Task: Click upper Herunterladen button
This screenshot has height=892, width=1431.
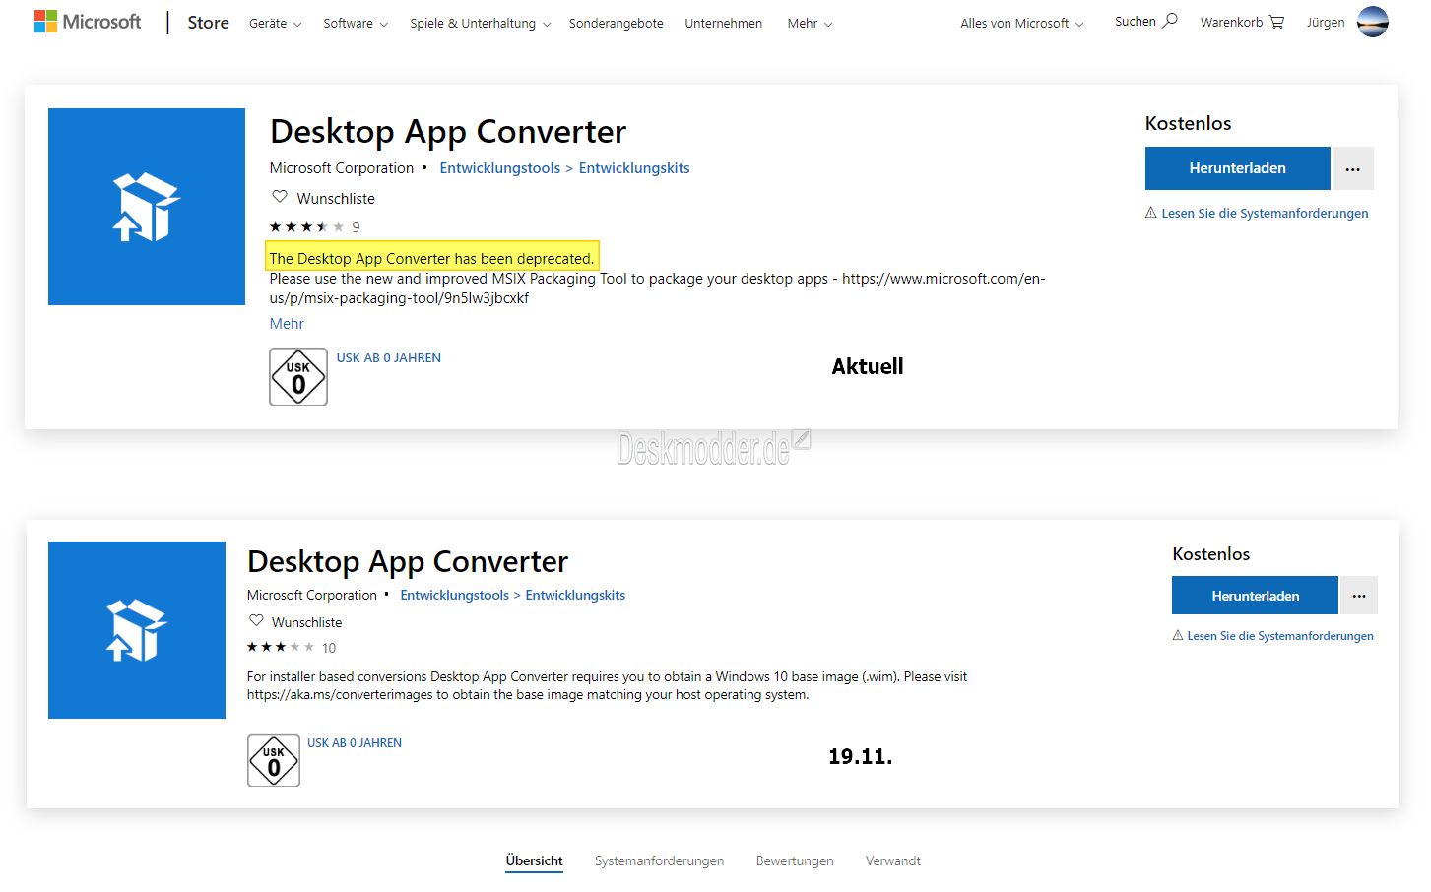Action: point(1237,168)
